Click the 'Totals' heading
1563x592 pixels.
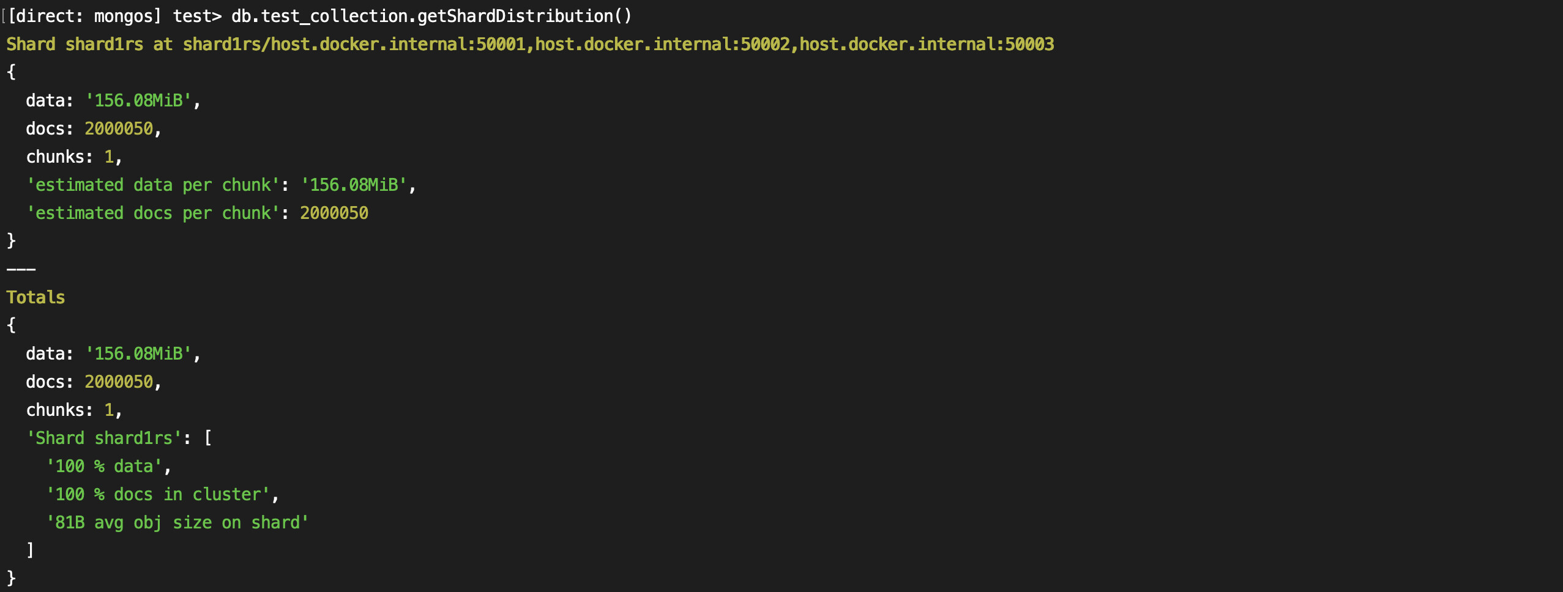click(x=35, y=297)
